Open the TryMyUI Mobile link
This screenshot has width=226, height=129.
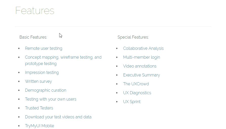pos(39,126)
